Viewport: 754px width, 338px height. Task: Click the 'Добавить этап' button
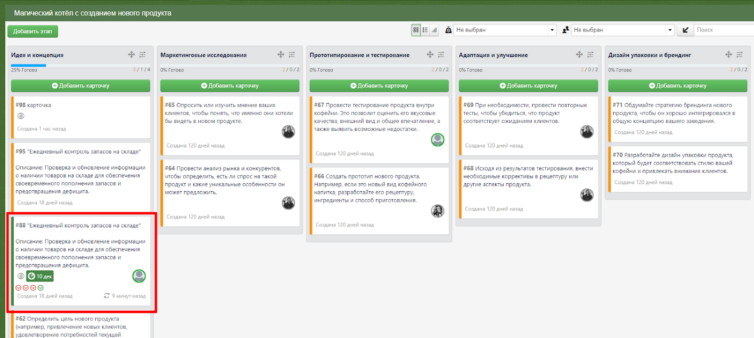pyautogui.click(x=33, y=31)
